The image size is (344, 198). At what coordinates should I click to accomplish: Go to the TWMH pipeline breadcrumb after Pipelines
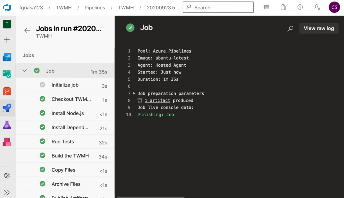pos(126,8)
